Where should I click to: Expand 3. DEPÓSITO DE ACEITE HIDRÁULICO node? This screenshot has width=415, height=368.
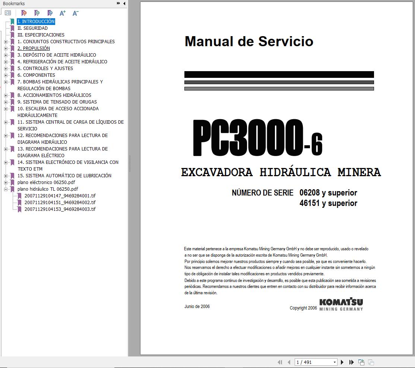(x=6, y=55)
